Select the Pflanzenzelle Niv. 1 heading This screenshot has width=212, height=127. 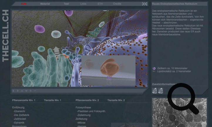[x=24, y=100]
